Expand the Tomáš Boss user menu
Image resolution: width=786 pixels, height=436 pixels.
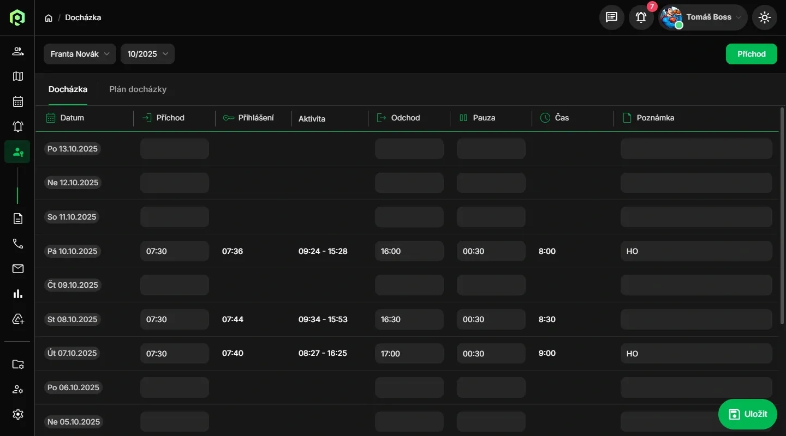[703, 17]
